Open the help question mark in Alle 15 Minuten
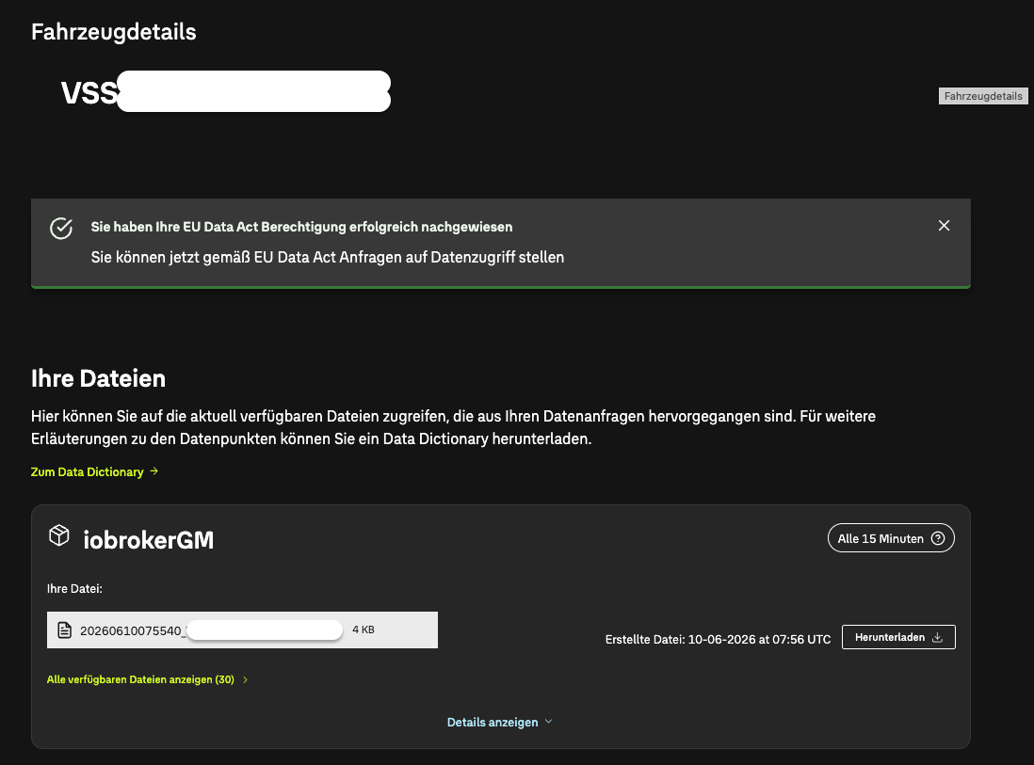This screenshot has height=765, width=1034. [938, 538]
